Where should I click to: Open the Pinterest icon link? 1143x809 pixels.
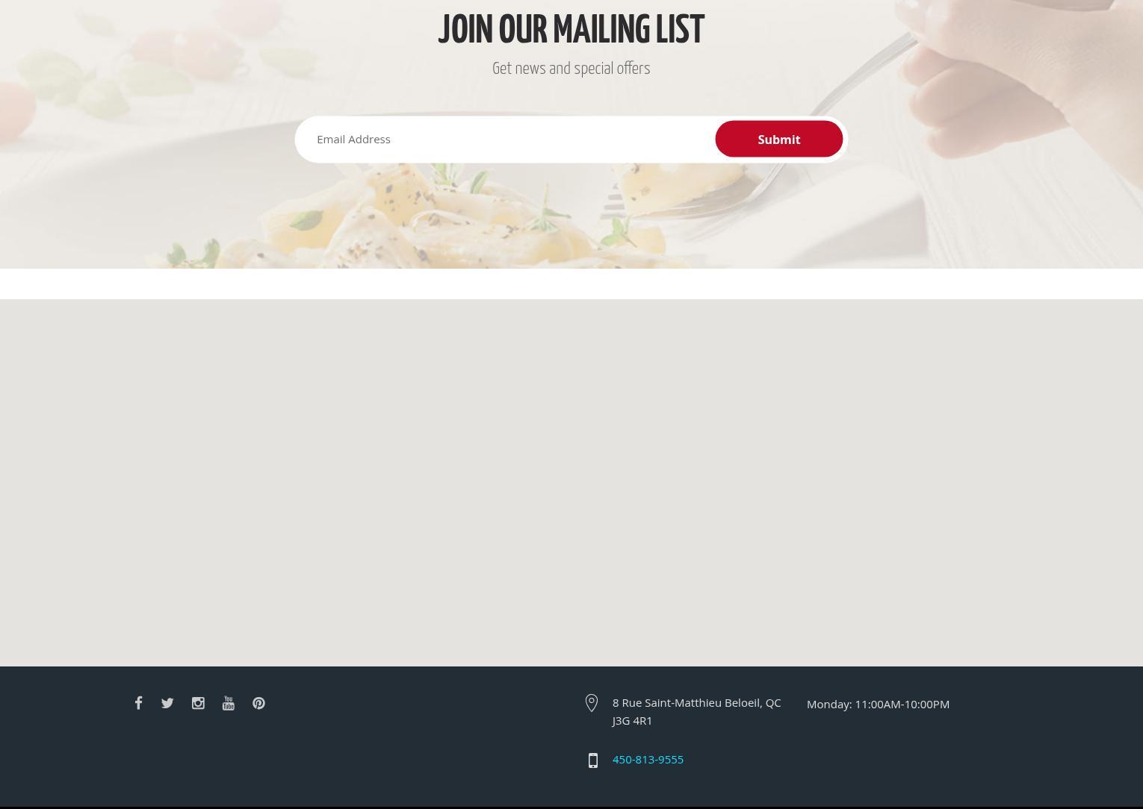tap(258, 703)
